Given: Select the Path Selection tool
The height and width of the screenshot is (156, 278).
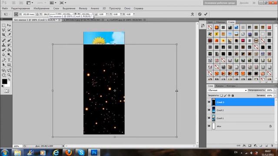Looking at the screenshot, I should (4, 65).
